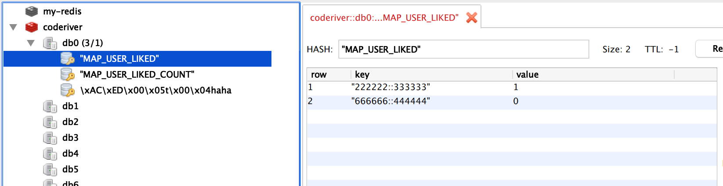Click the partially visible Re button
The height and width of the screenshot is (186, 723).
(x=710, y=49)
